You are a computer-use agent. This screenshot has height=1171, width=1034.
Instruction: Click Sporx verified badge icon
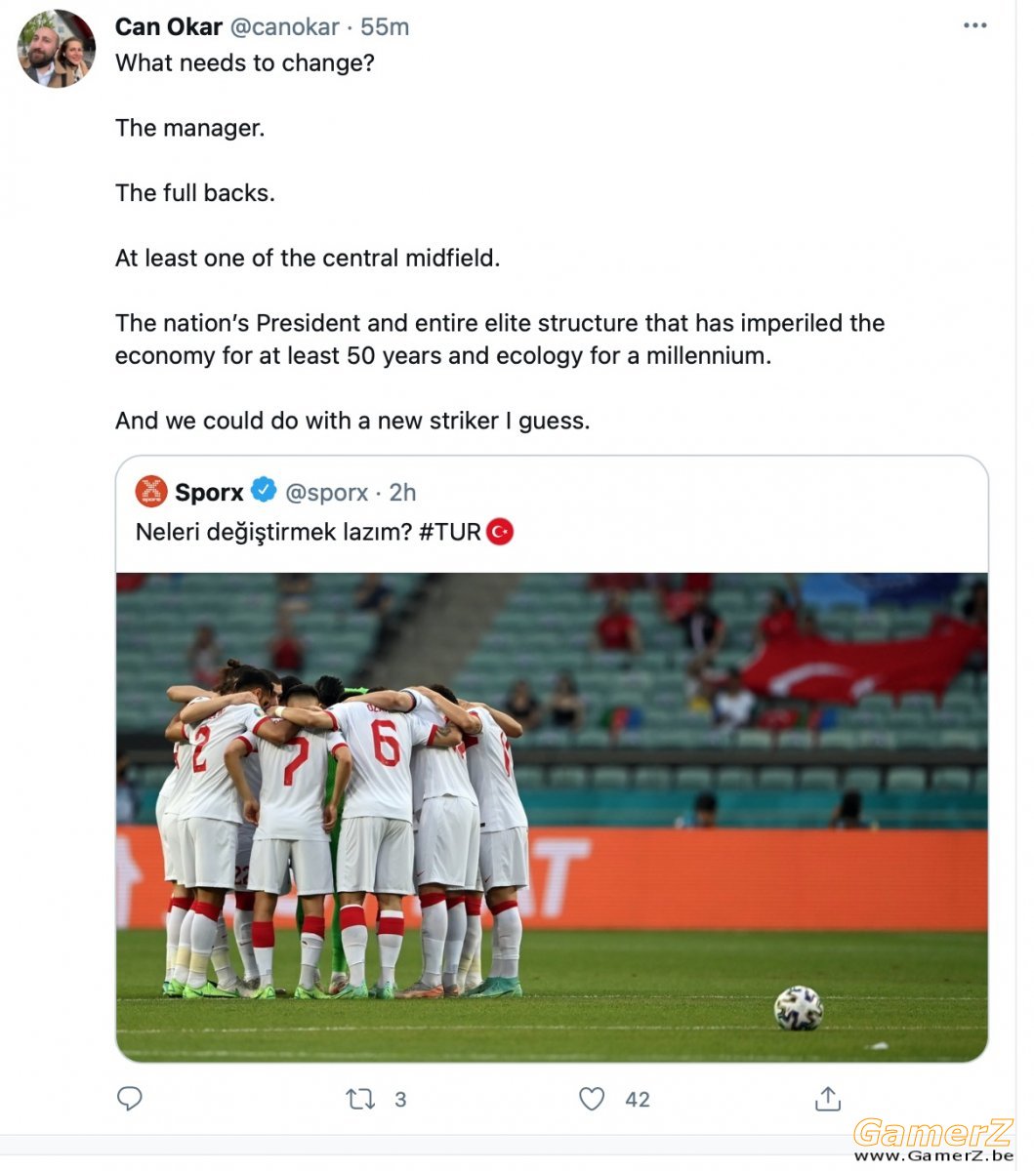pyautogui.click(x=264, y=490)
